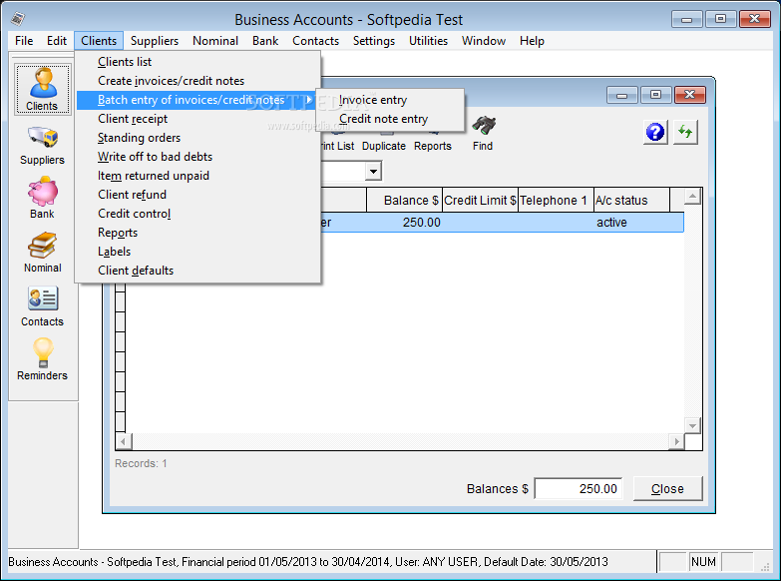Open the Utilities menu
This screenshot has height=581, width=781.
(428, 41)
